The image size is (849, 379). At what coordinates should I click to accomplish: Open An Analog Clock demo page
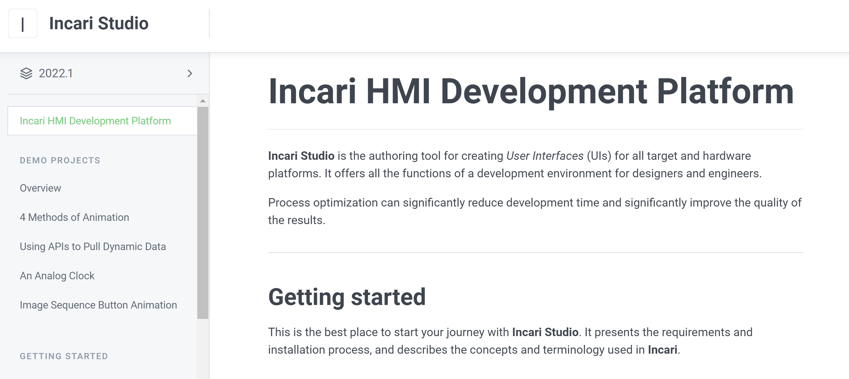point(57,276)
